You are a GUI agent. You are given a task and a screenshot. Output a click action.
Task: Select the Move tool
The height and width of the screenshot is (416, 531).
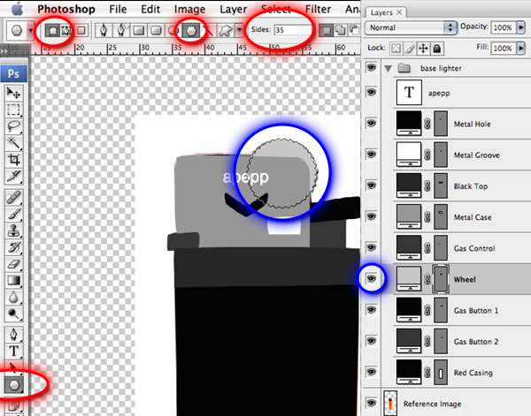pos(14,93)
